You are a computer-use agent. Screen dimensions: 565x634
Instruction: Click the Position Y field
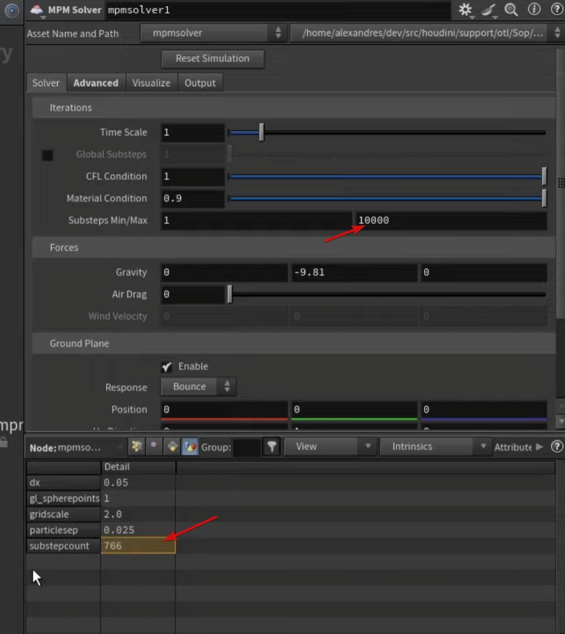tap(354, 409)
